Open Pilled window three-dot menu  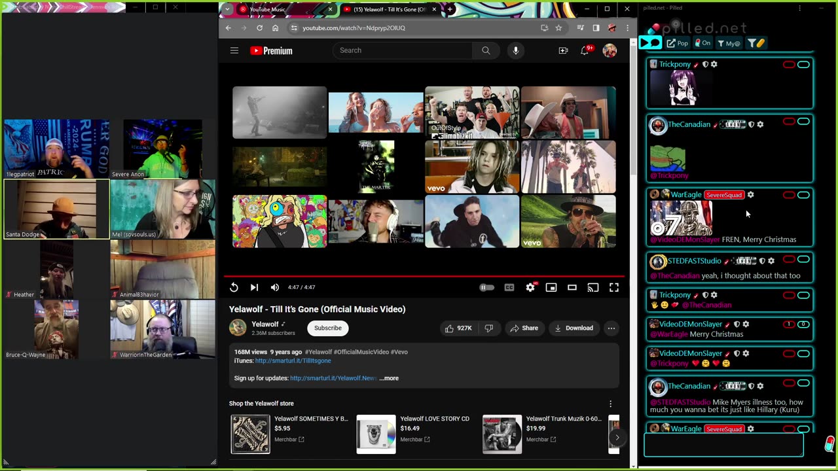[799, 8]
